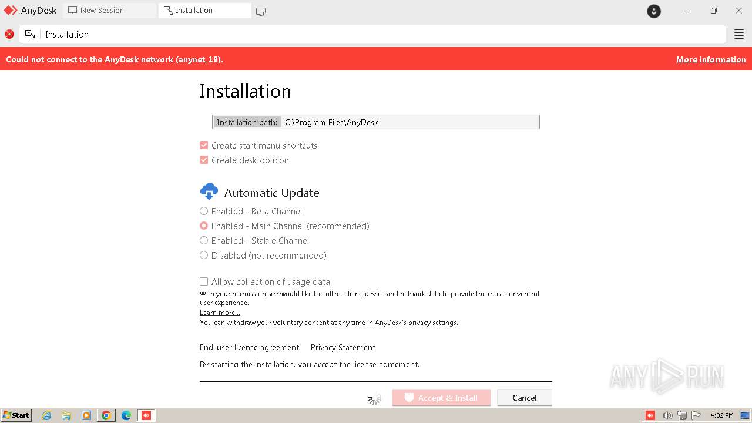Launch Internet Explorer from taskbar
The height and width of the screenshot is (423, 752).
[x=47, y=415]
